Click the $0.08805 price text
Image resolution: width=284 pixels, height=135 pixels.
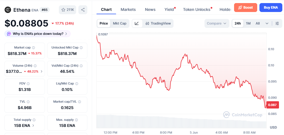(27, 23)
